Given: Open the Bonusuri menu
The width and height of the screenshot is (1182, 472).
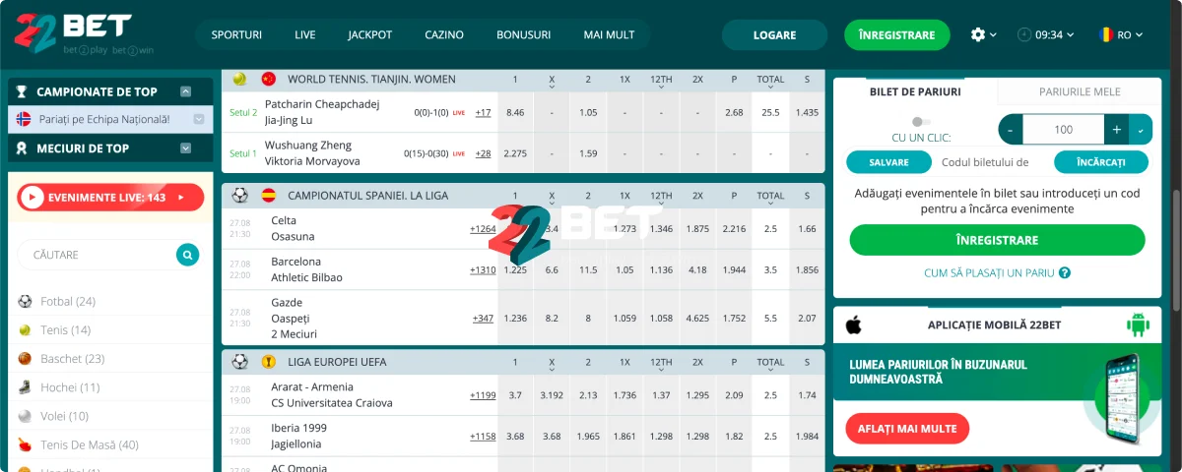Looking at the screenshot, I should [524, 34].
